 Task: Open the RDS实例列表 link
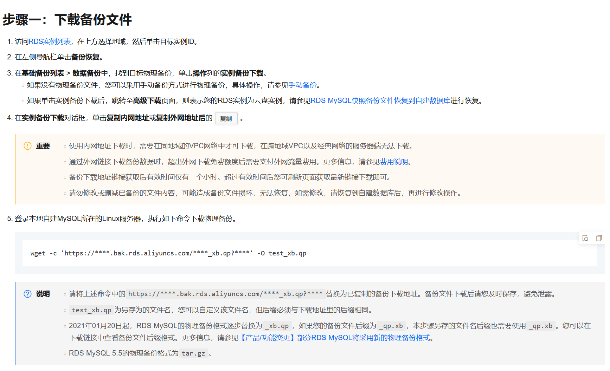pos(50,41)
